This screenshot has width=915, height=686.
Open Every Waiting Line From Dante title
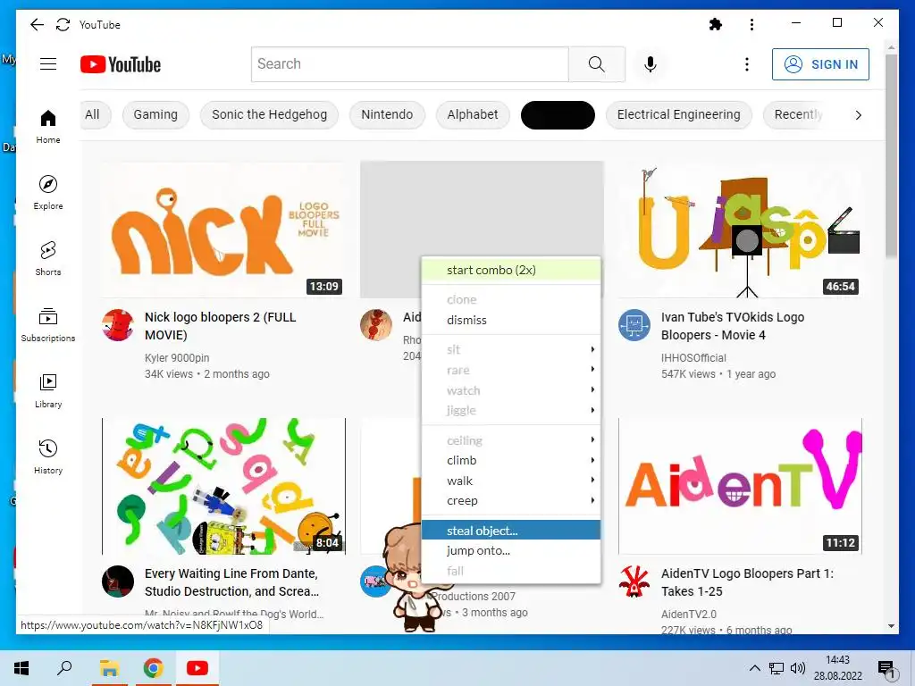[231, 582]
